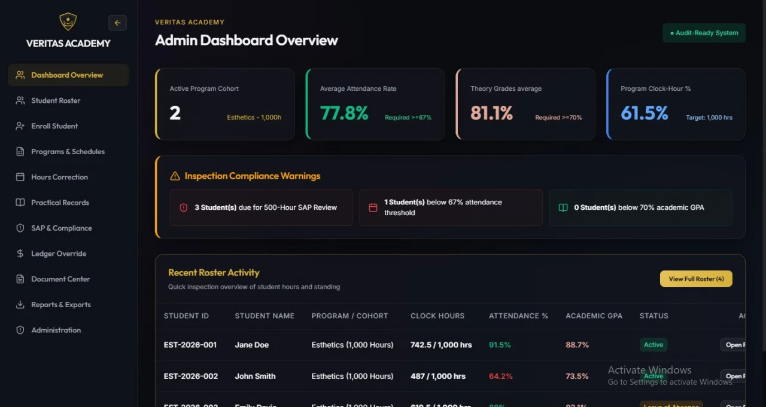Click the Programs & Schedules document icon

(20, 152)
